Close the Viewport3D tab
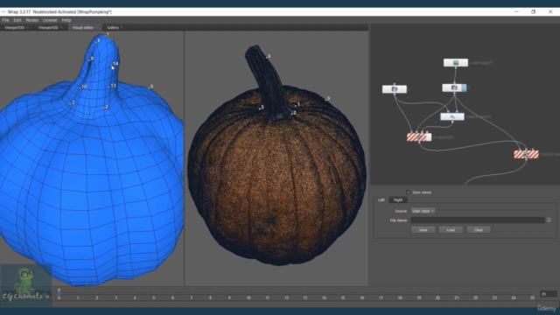The width and height of the screenshot is (560, 315). coord(27,27)
